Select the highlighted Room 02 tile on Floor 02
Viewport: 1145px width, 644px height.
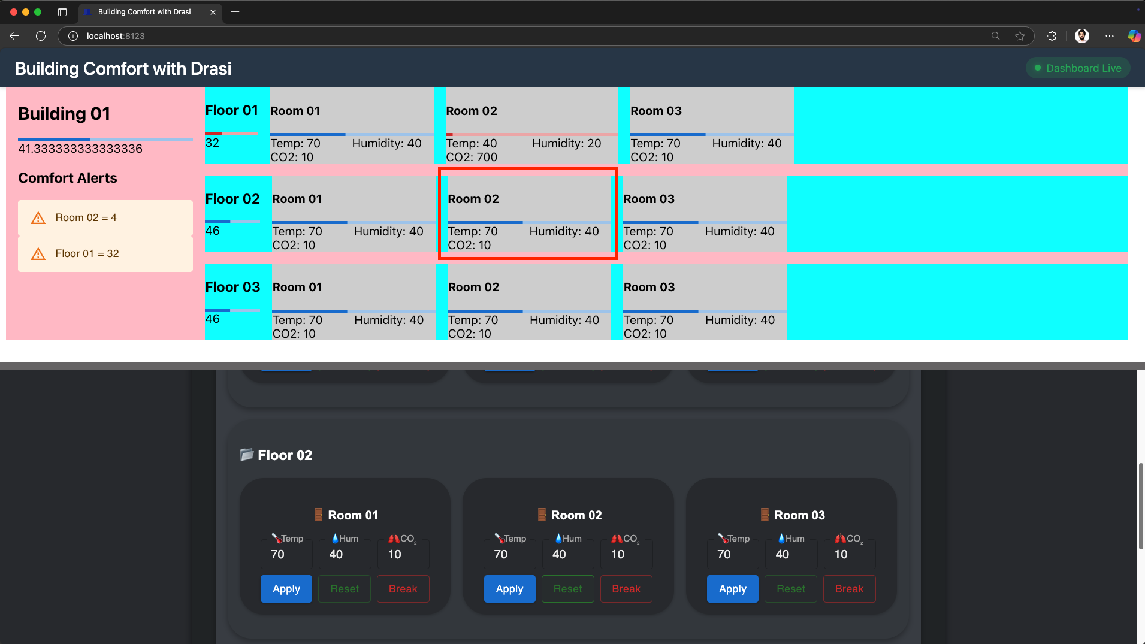[x=527, y=214]
